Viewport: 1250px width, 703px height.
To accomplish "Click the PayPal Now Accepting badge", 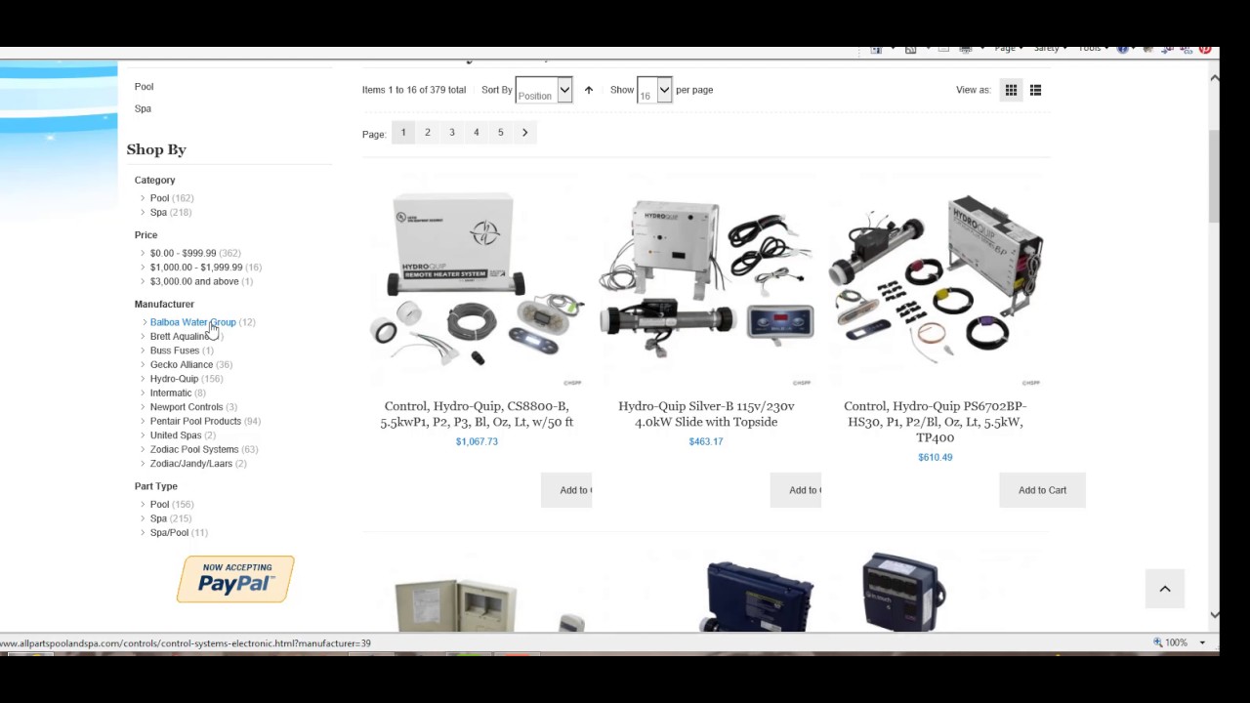I will coord(235,579).
